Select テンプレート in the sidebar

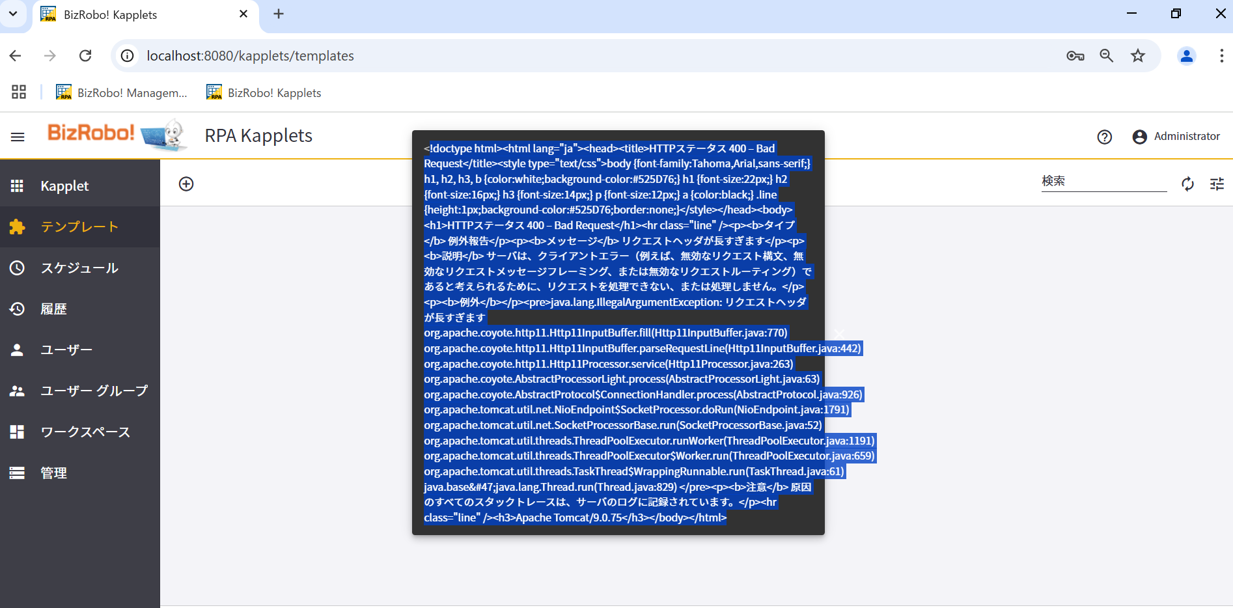(x=79, y=227)
